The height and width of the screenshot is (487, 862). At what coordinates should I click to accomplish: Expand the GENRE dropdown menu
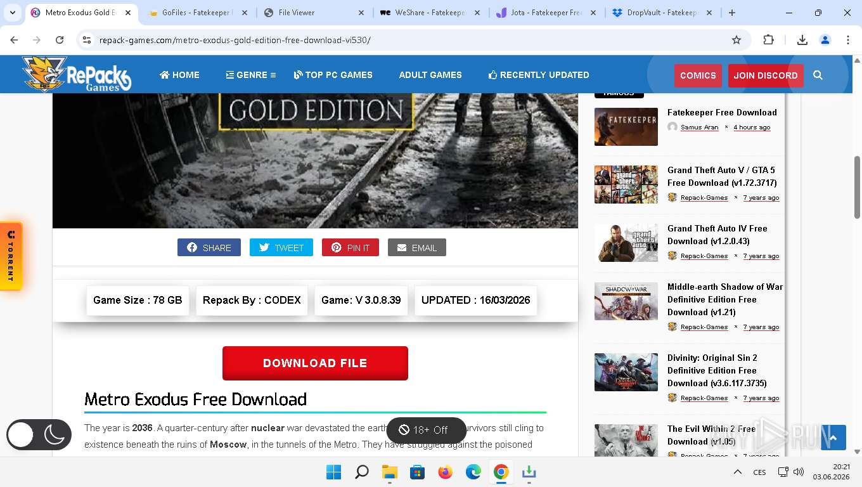click(251, 75)
